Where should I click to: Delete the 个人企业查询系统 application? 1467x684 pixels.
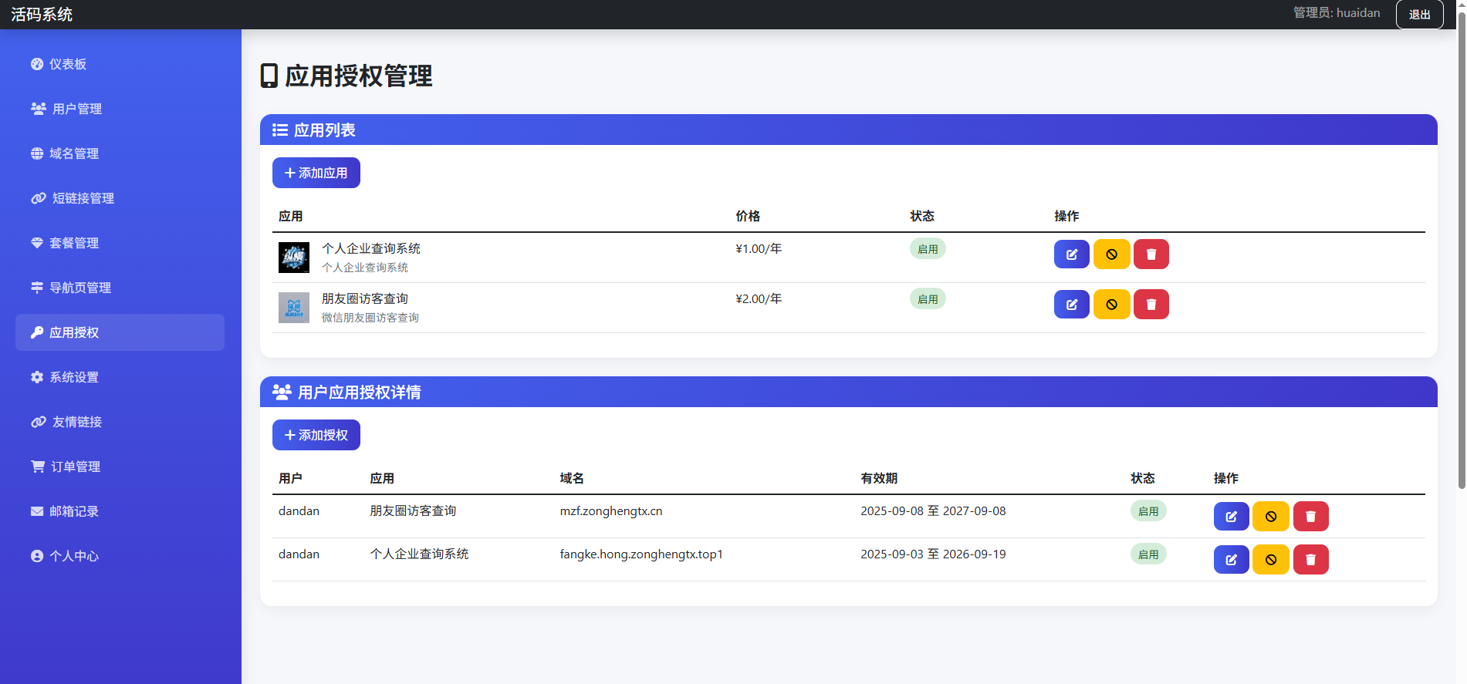click(x=1151, y=254)
